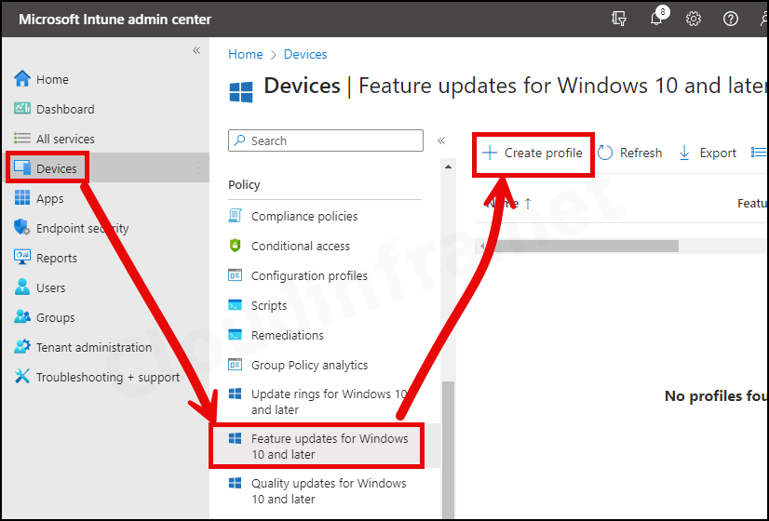The width and height of the screenshot is (769, 521).
Task: Collapse the left navigation pane
Action: pos(196,50)
